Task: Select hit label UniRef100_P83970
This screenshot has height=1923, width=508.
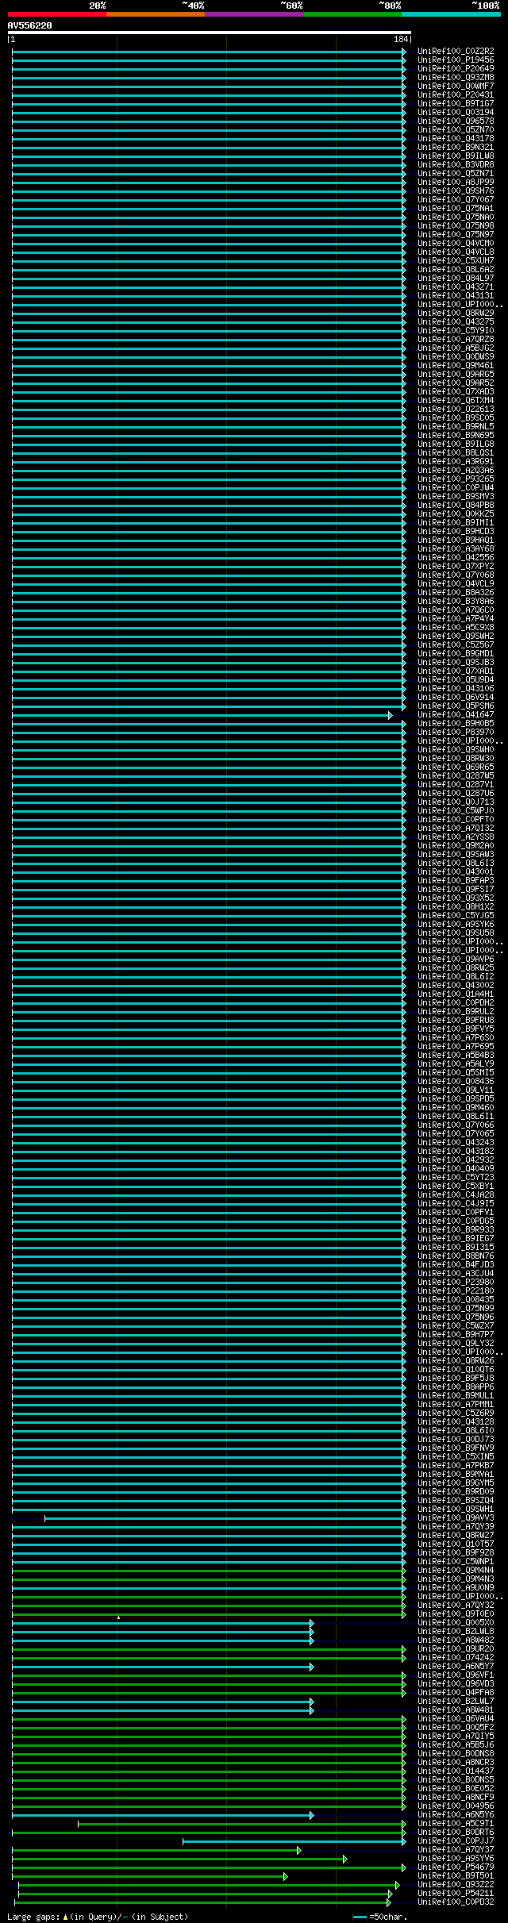Action: 456,733
